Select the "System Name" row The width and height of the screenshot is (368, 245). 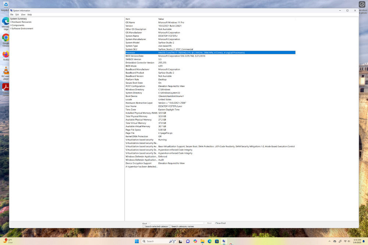[210, 36]
